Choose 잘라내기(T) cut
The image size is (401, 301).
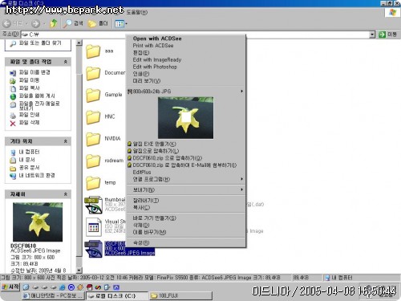186,201
